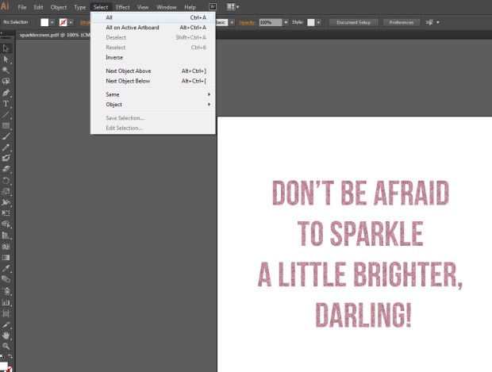Choose the Magic Wand tool
Viewport: 492px width, 372px height.
[6, 71]
